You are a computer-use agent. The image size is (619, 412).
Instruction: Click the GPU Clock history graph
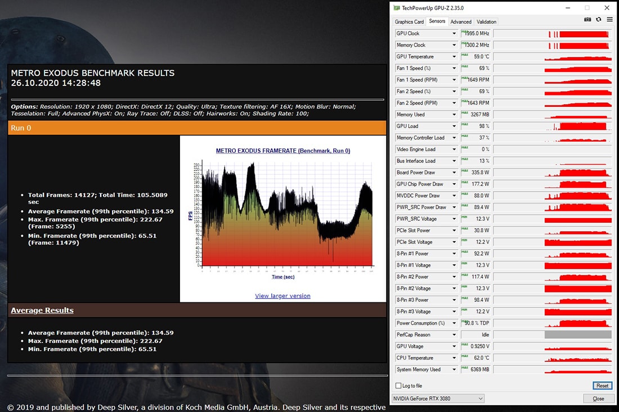(x=553, y=34)
